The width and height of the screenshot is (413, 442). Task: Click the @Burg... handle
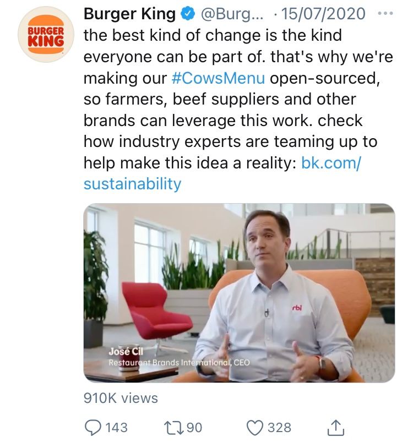pos(232,14)
